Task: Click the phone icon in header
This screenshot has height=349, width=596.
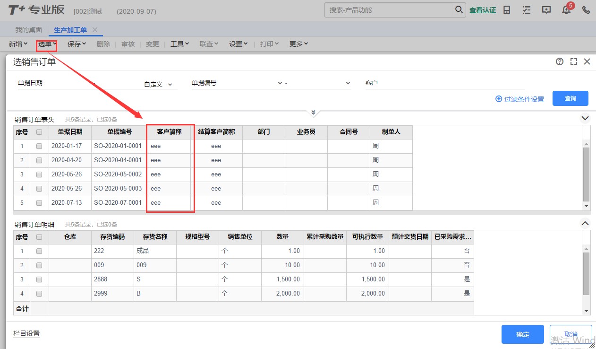Action: (586, 10)
